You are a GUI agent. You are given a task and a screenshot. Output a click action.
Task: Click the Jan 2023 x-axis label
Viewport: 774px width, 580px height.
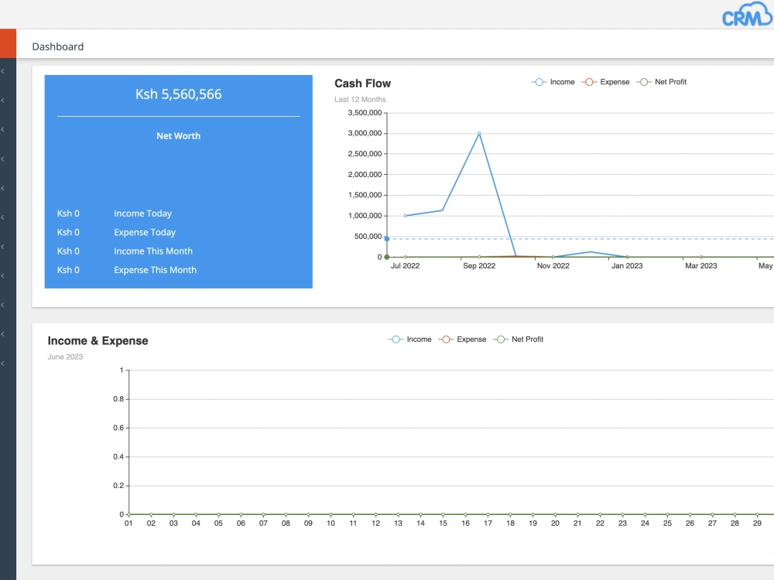point(628,266)
